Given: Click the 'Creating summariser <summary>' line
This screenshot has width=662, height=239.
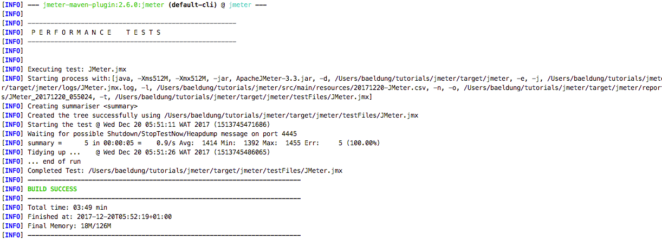Looking at the screenshot, I should [x=79, y=106].
